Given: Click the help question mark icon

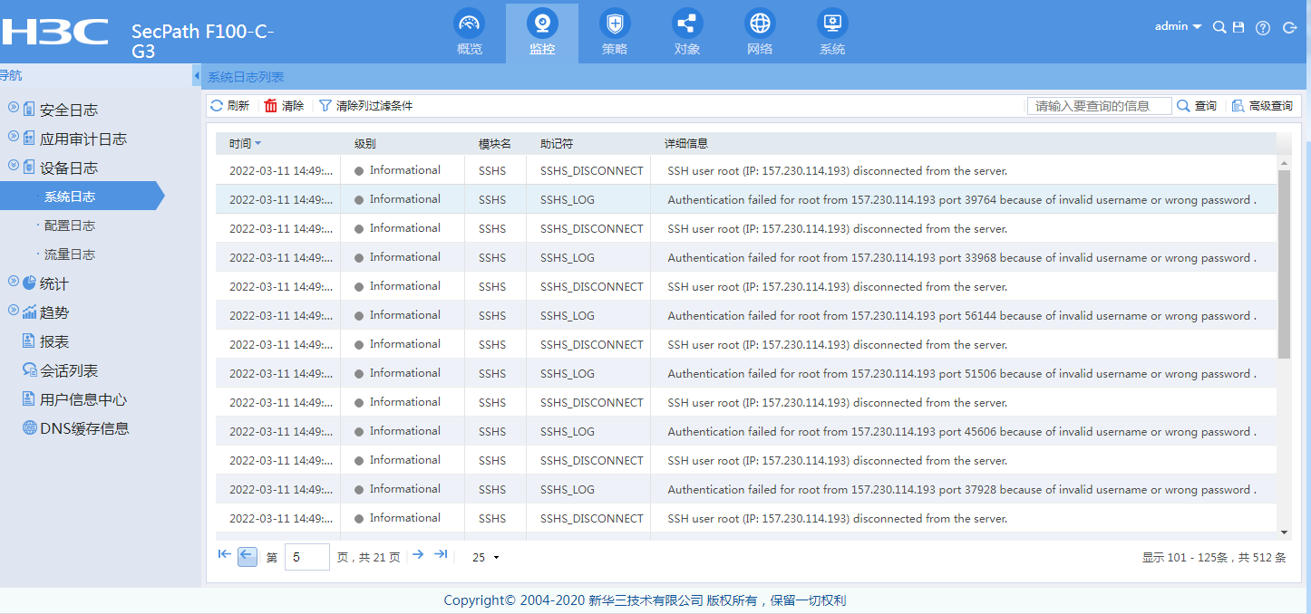Looking at the screenshot, I should click(1262, 28).
